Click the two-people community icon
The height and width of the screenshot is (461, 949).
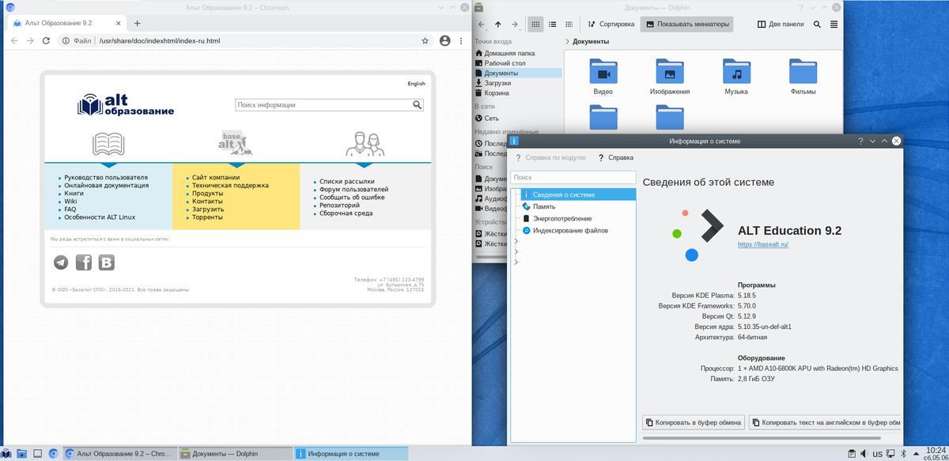pyautogui.click(x=365, y=143)
